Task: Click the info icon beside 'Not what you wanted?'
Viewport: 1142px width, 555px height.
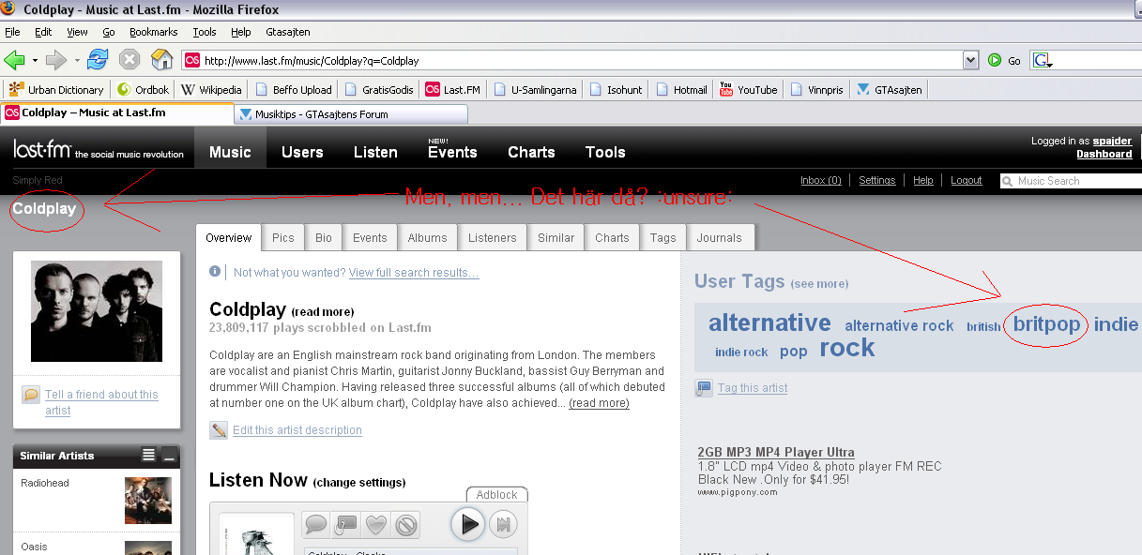Action: click(215, 272)
